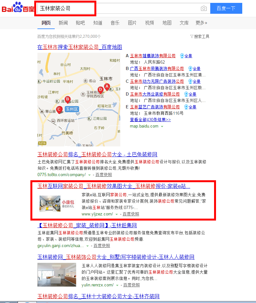Switch to the 视频 tab

[x=149, y=23]
